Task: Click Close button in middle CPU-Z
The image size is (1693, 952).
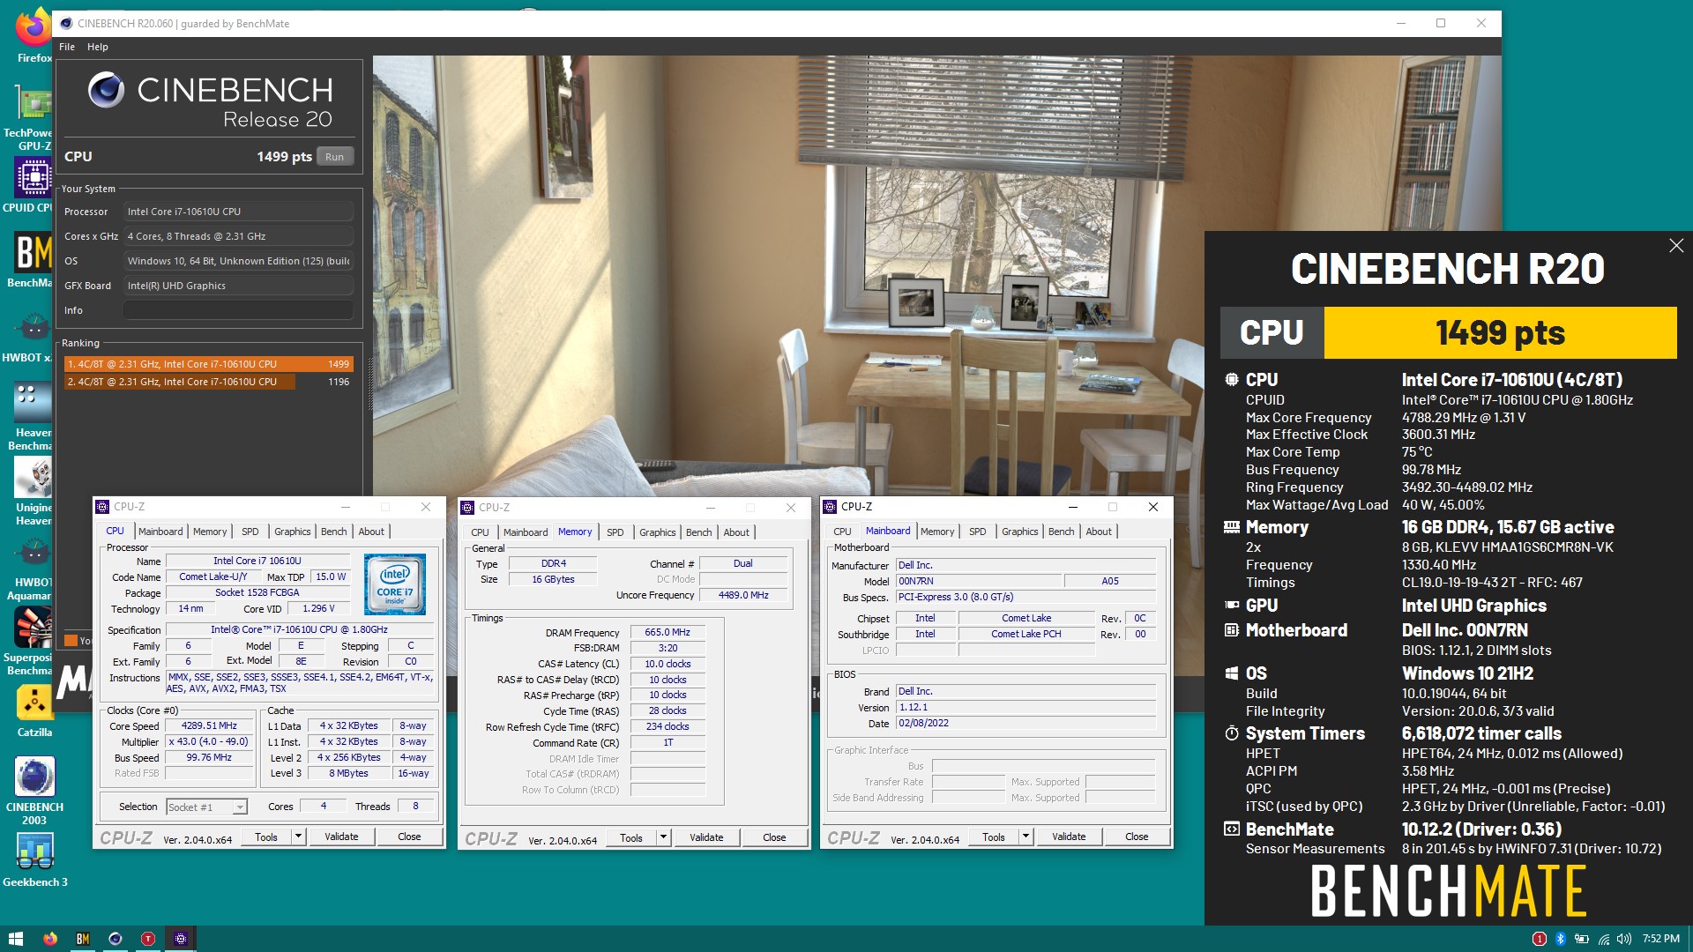Action: [x=774, y=837]
